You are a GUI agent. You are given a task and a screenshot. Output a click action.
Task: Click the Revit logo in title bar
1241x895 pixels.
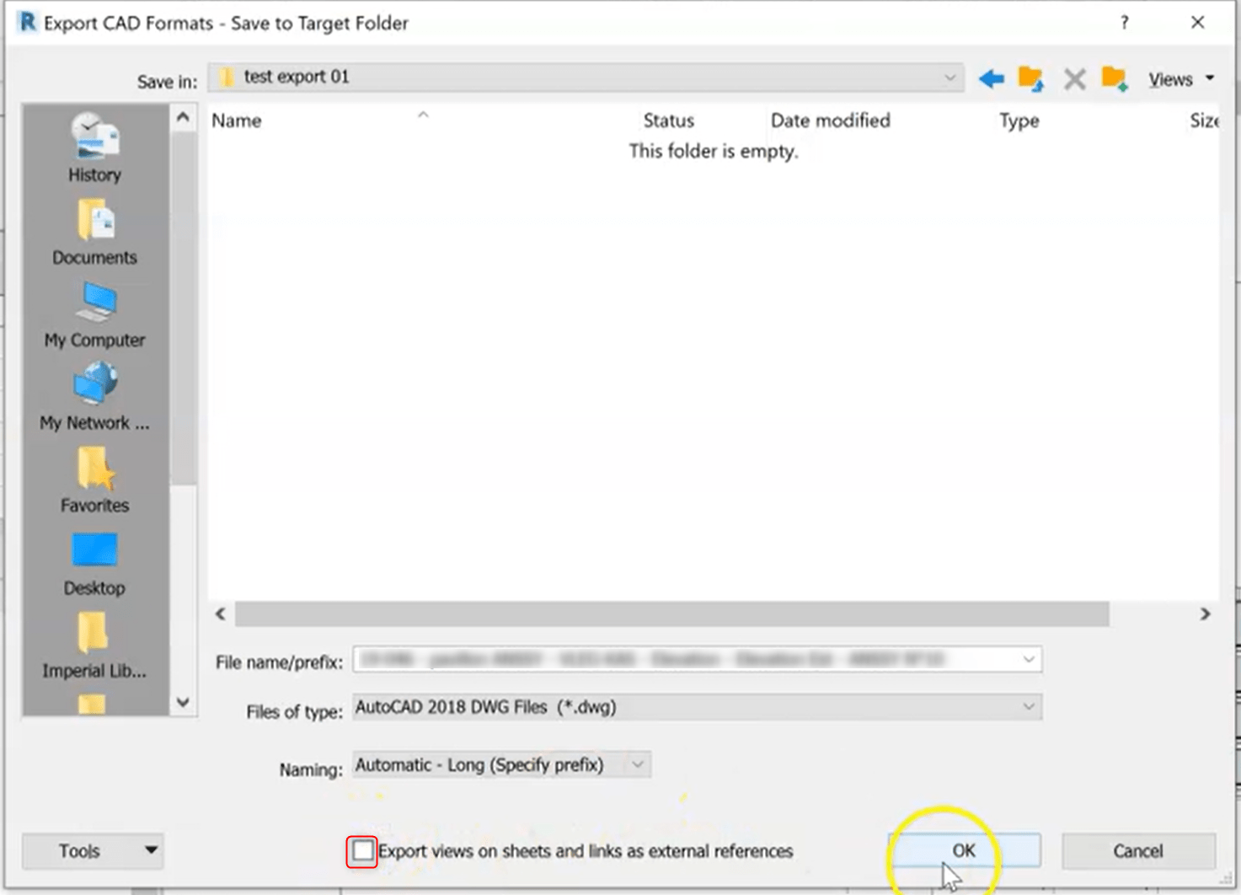point(27,22)
